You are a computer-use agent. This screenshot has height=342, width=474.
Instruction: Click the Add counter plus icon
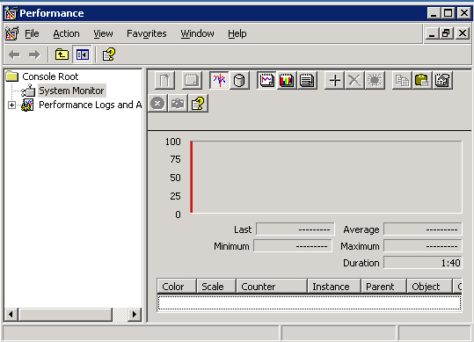(x=335, y=80)
